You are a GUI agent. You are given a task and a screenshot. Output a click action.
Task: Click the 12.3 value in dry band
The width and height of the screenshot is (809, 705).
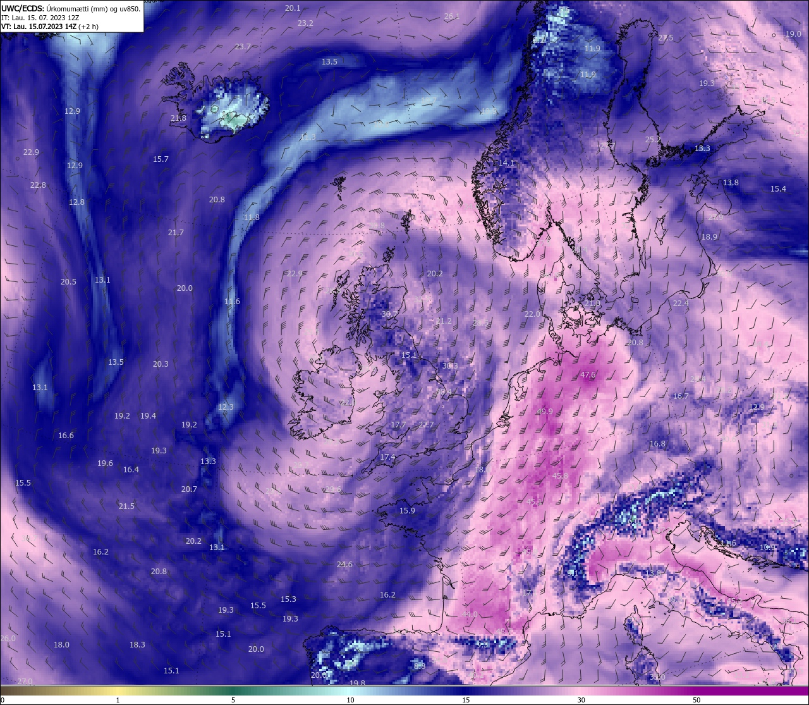tap(226, 407)
